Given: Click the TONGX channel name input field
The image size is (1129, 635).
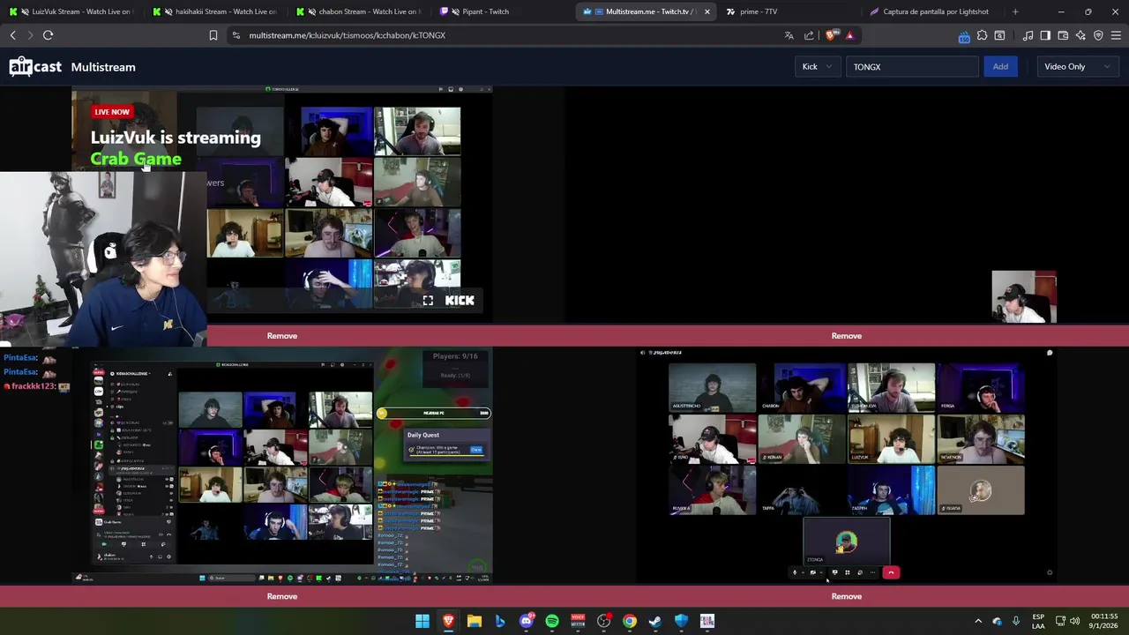Looking at the screenshot, I should point(912,66).
